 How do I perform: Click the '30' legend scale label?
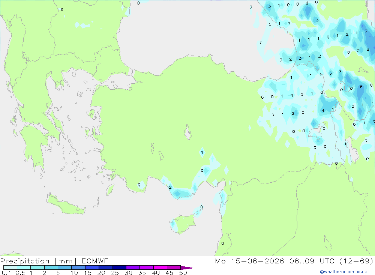coord(129,273)
